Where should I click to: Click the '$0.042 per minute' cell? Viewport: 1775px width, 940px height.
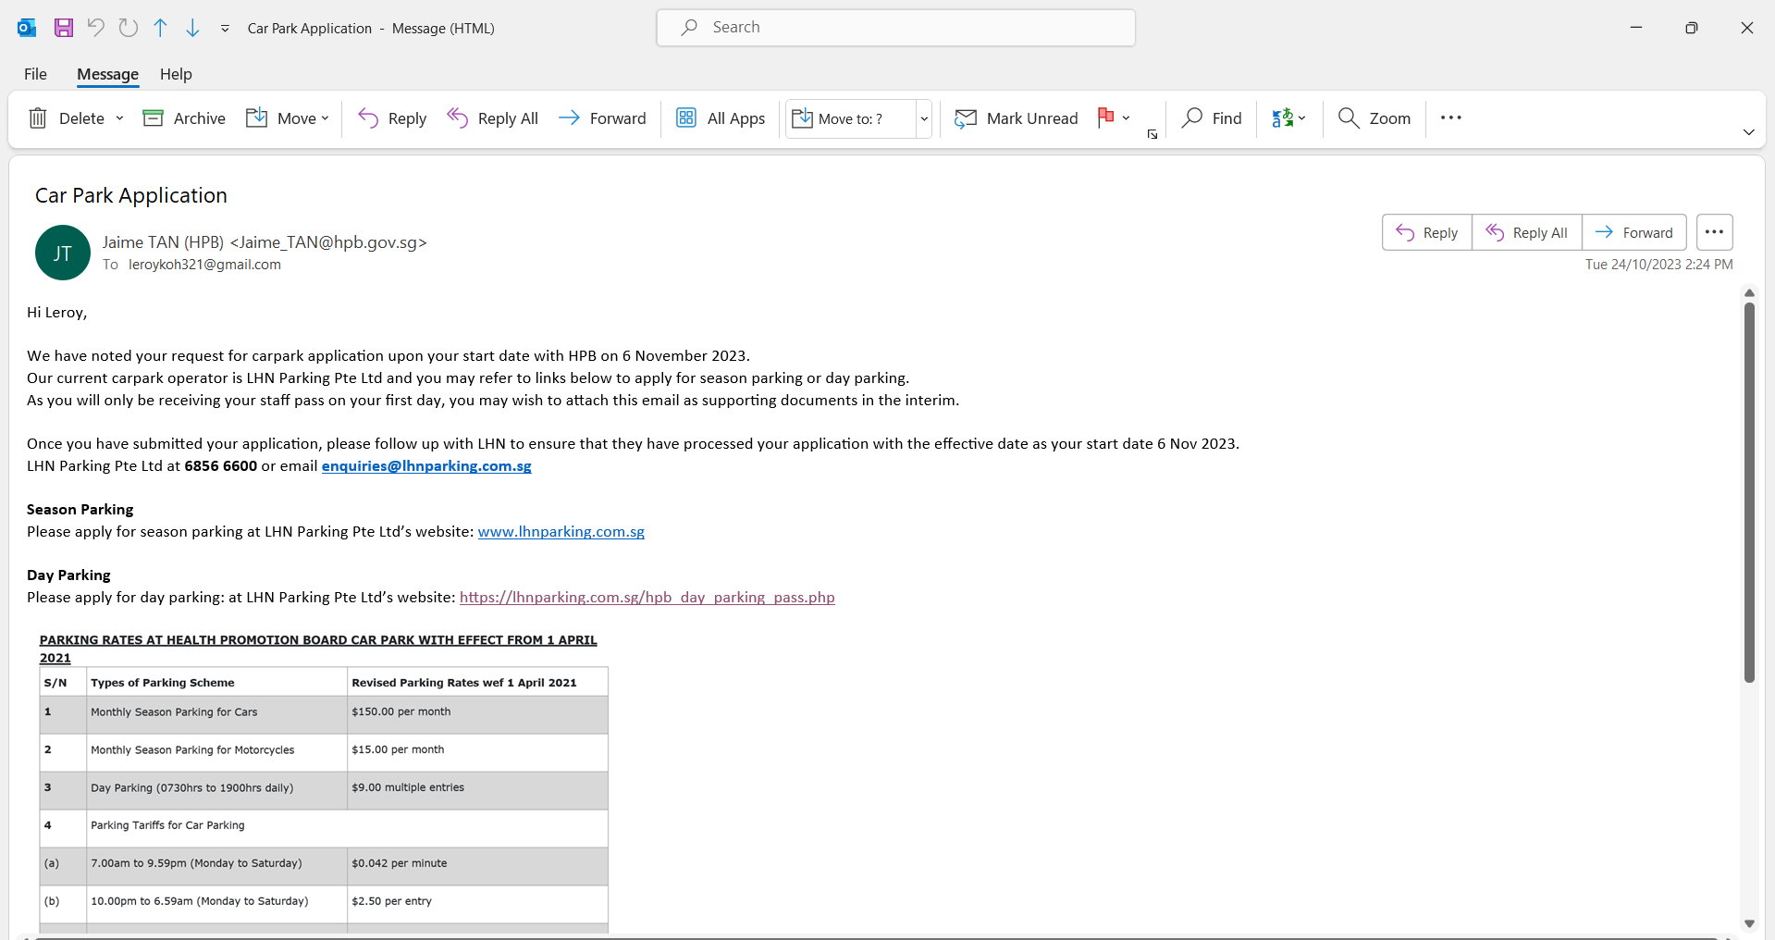(477, 866)
